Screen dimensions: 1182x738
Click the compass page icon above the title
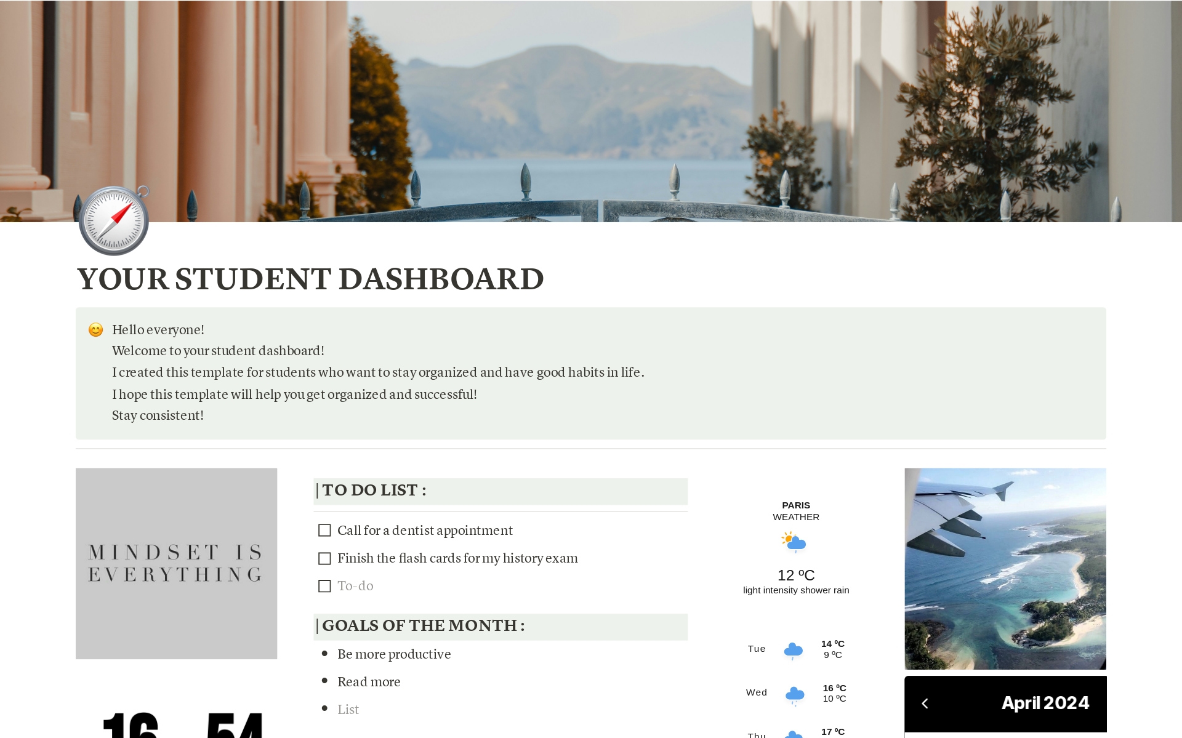(x=113, y=220)
